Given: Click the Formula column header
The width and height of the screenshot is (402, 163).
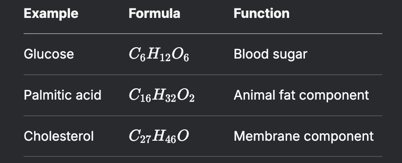Looking at the screenshot, I should coord(154,13).
